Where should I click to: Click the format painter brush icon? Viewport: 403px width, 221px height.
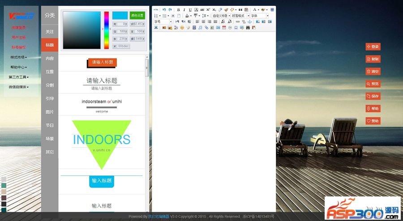click(x=226, y=10)
